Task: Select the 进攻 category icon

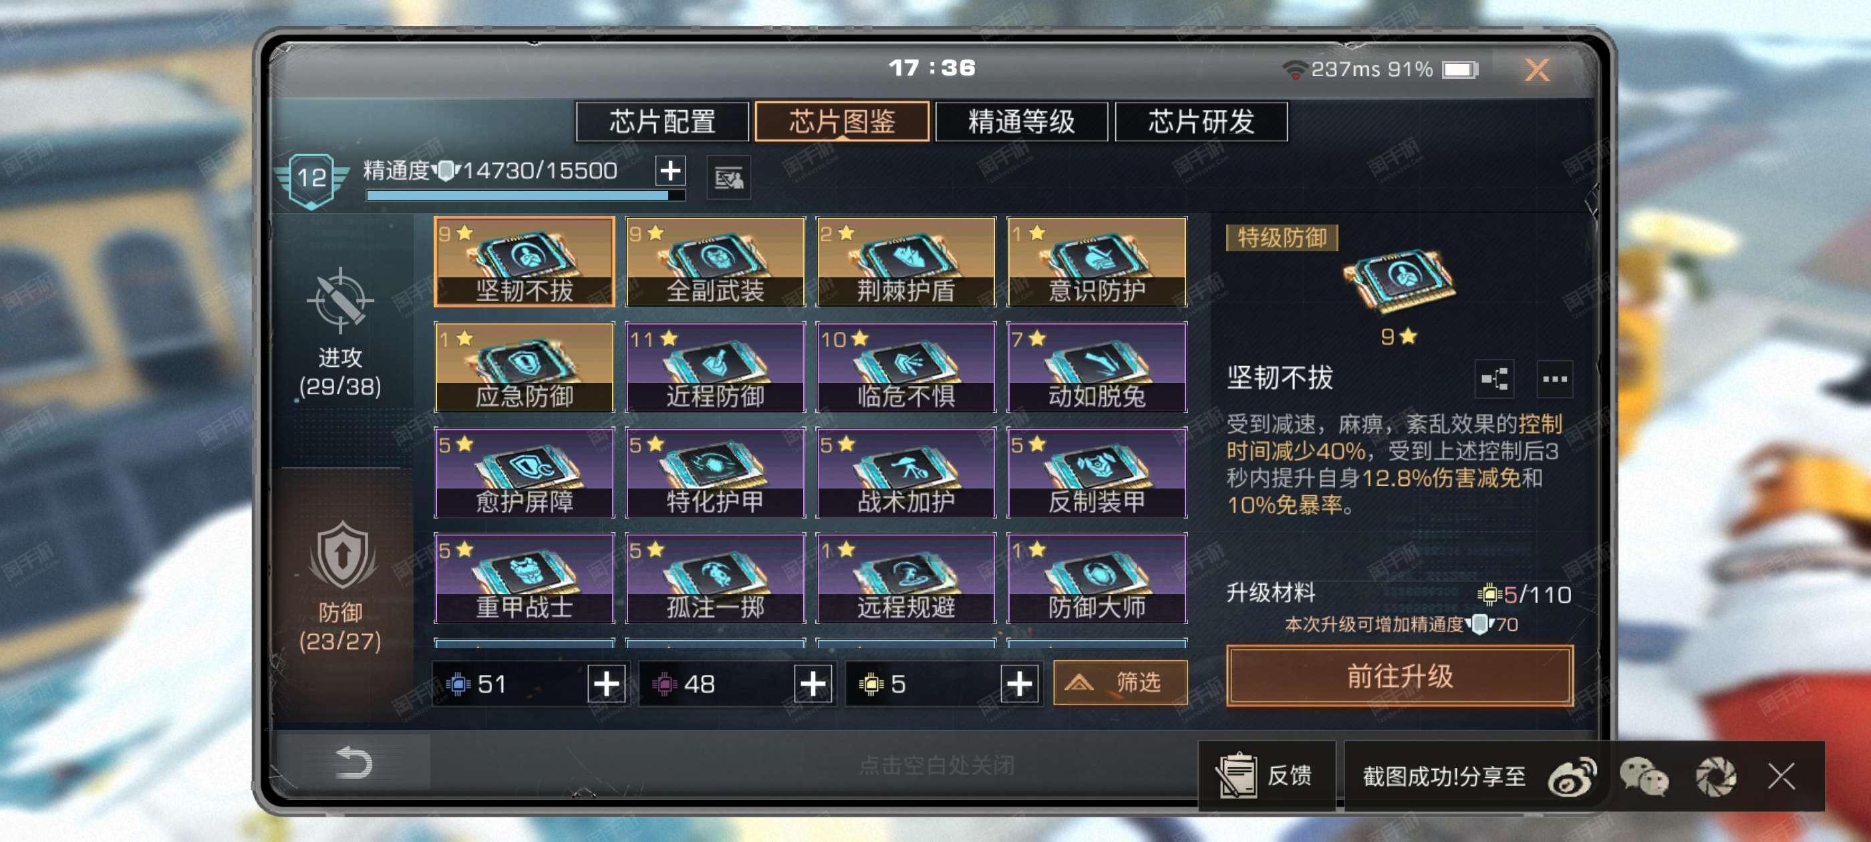Action: [340, 301]
